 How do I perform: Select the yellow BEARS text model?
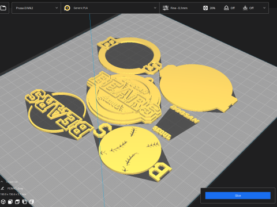[59, 113]
